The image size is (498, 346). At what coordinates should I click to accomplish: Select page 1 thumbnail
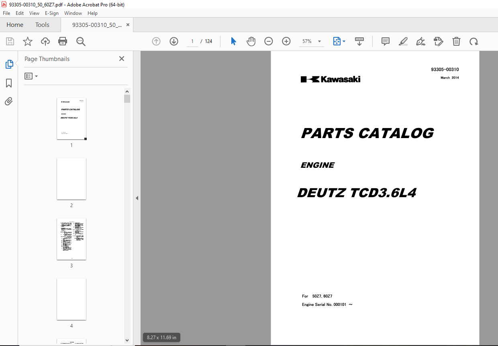(x=71, y=119)
